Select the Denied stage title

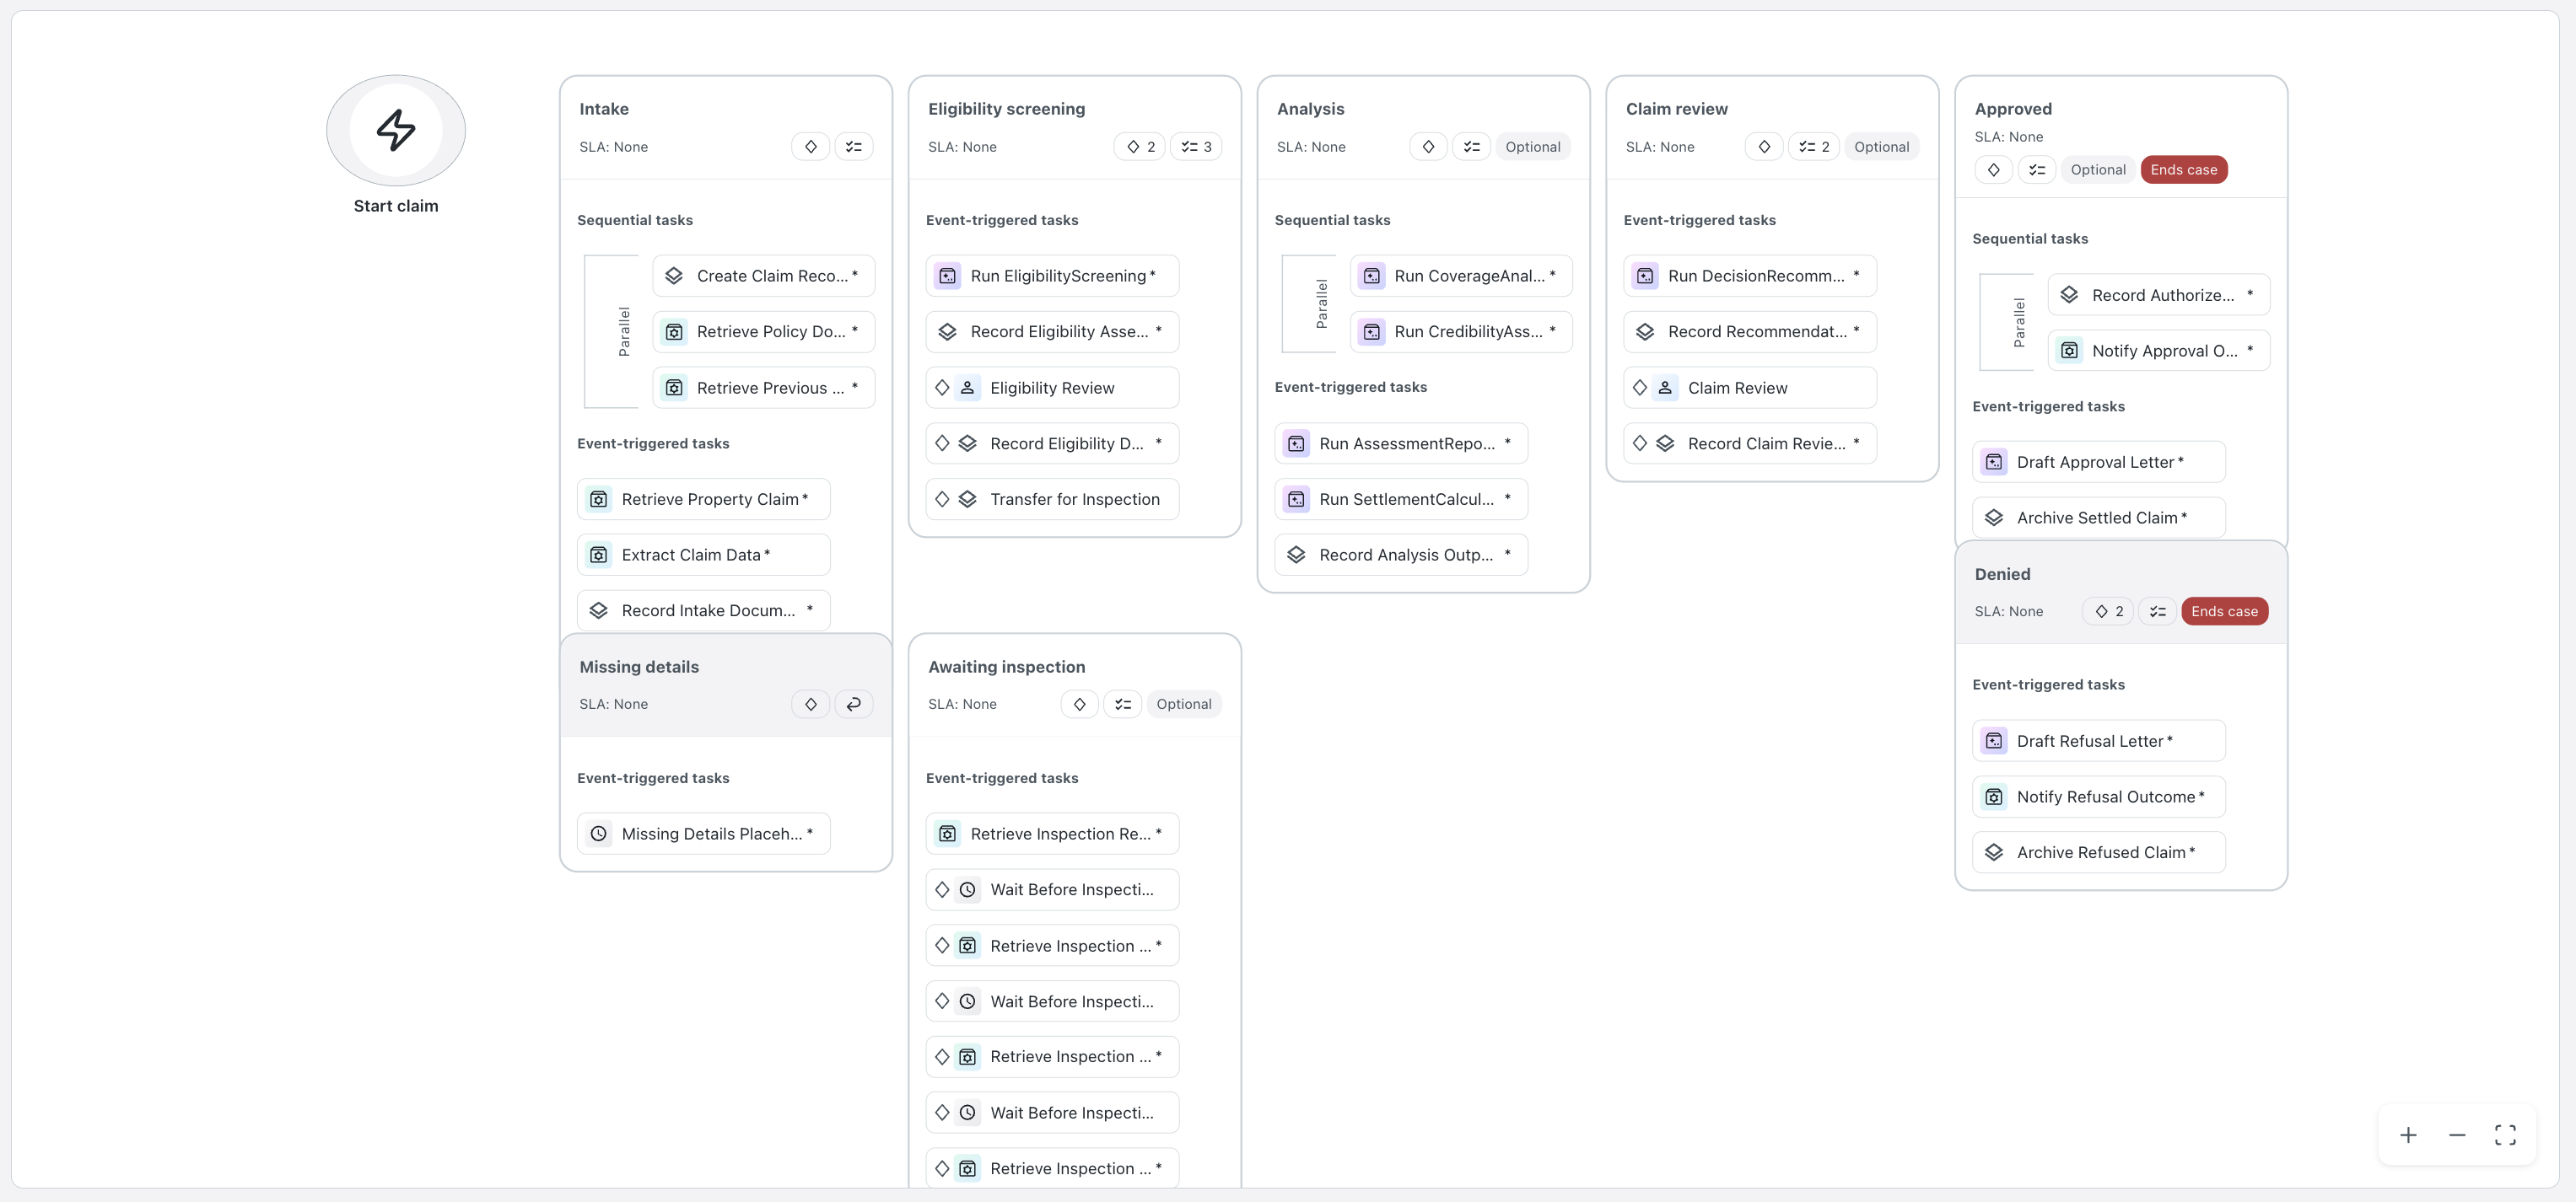tap(2002, 575)
